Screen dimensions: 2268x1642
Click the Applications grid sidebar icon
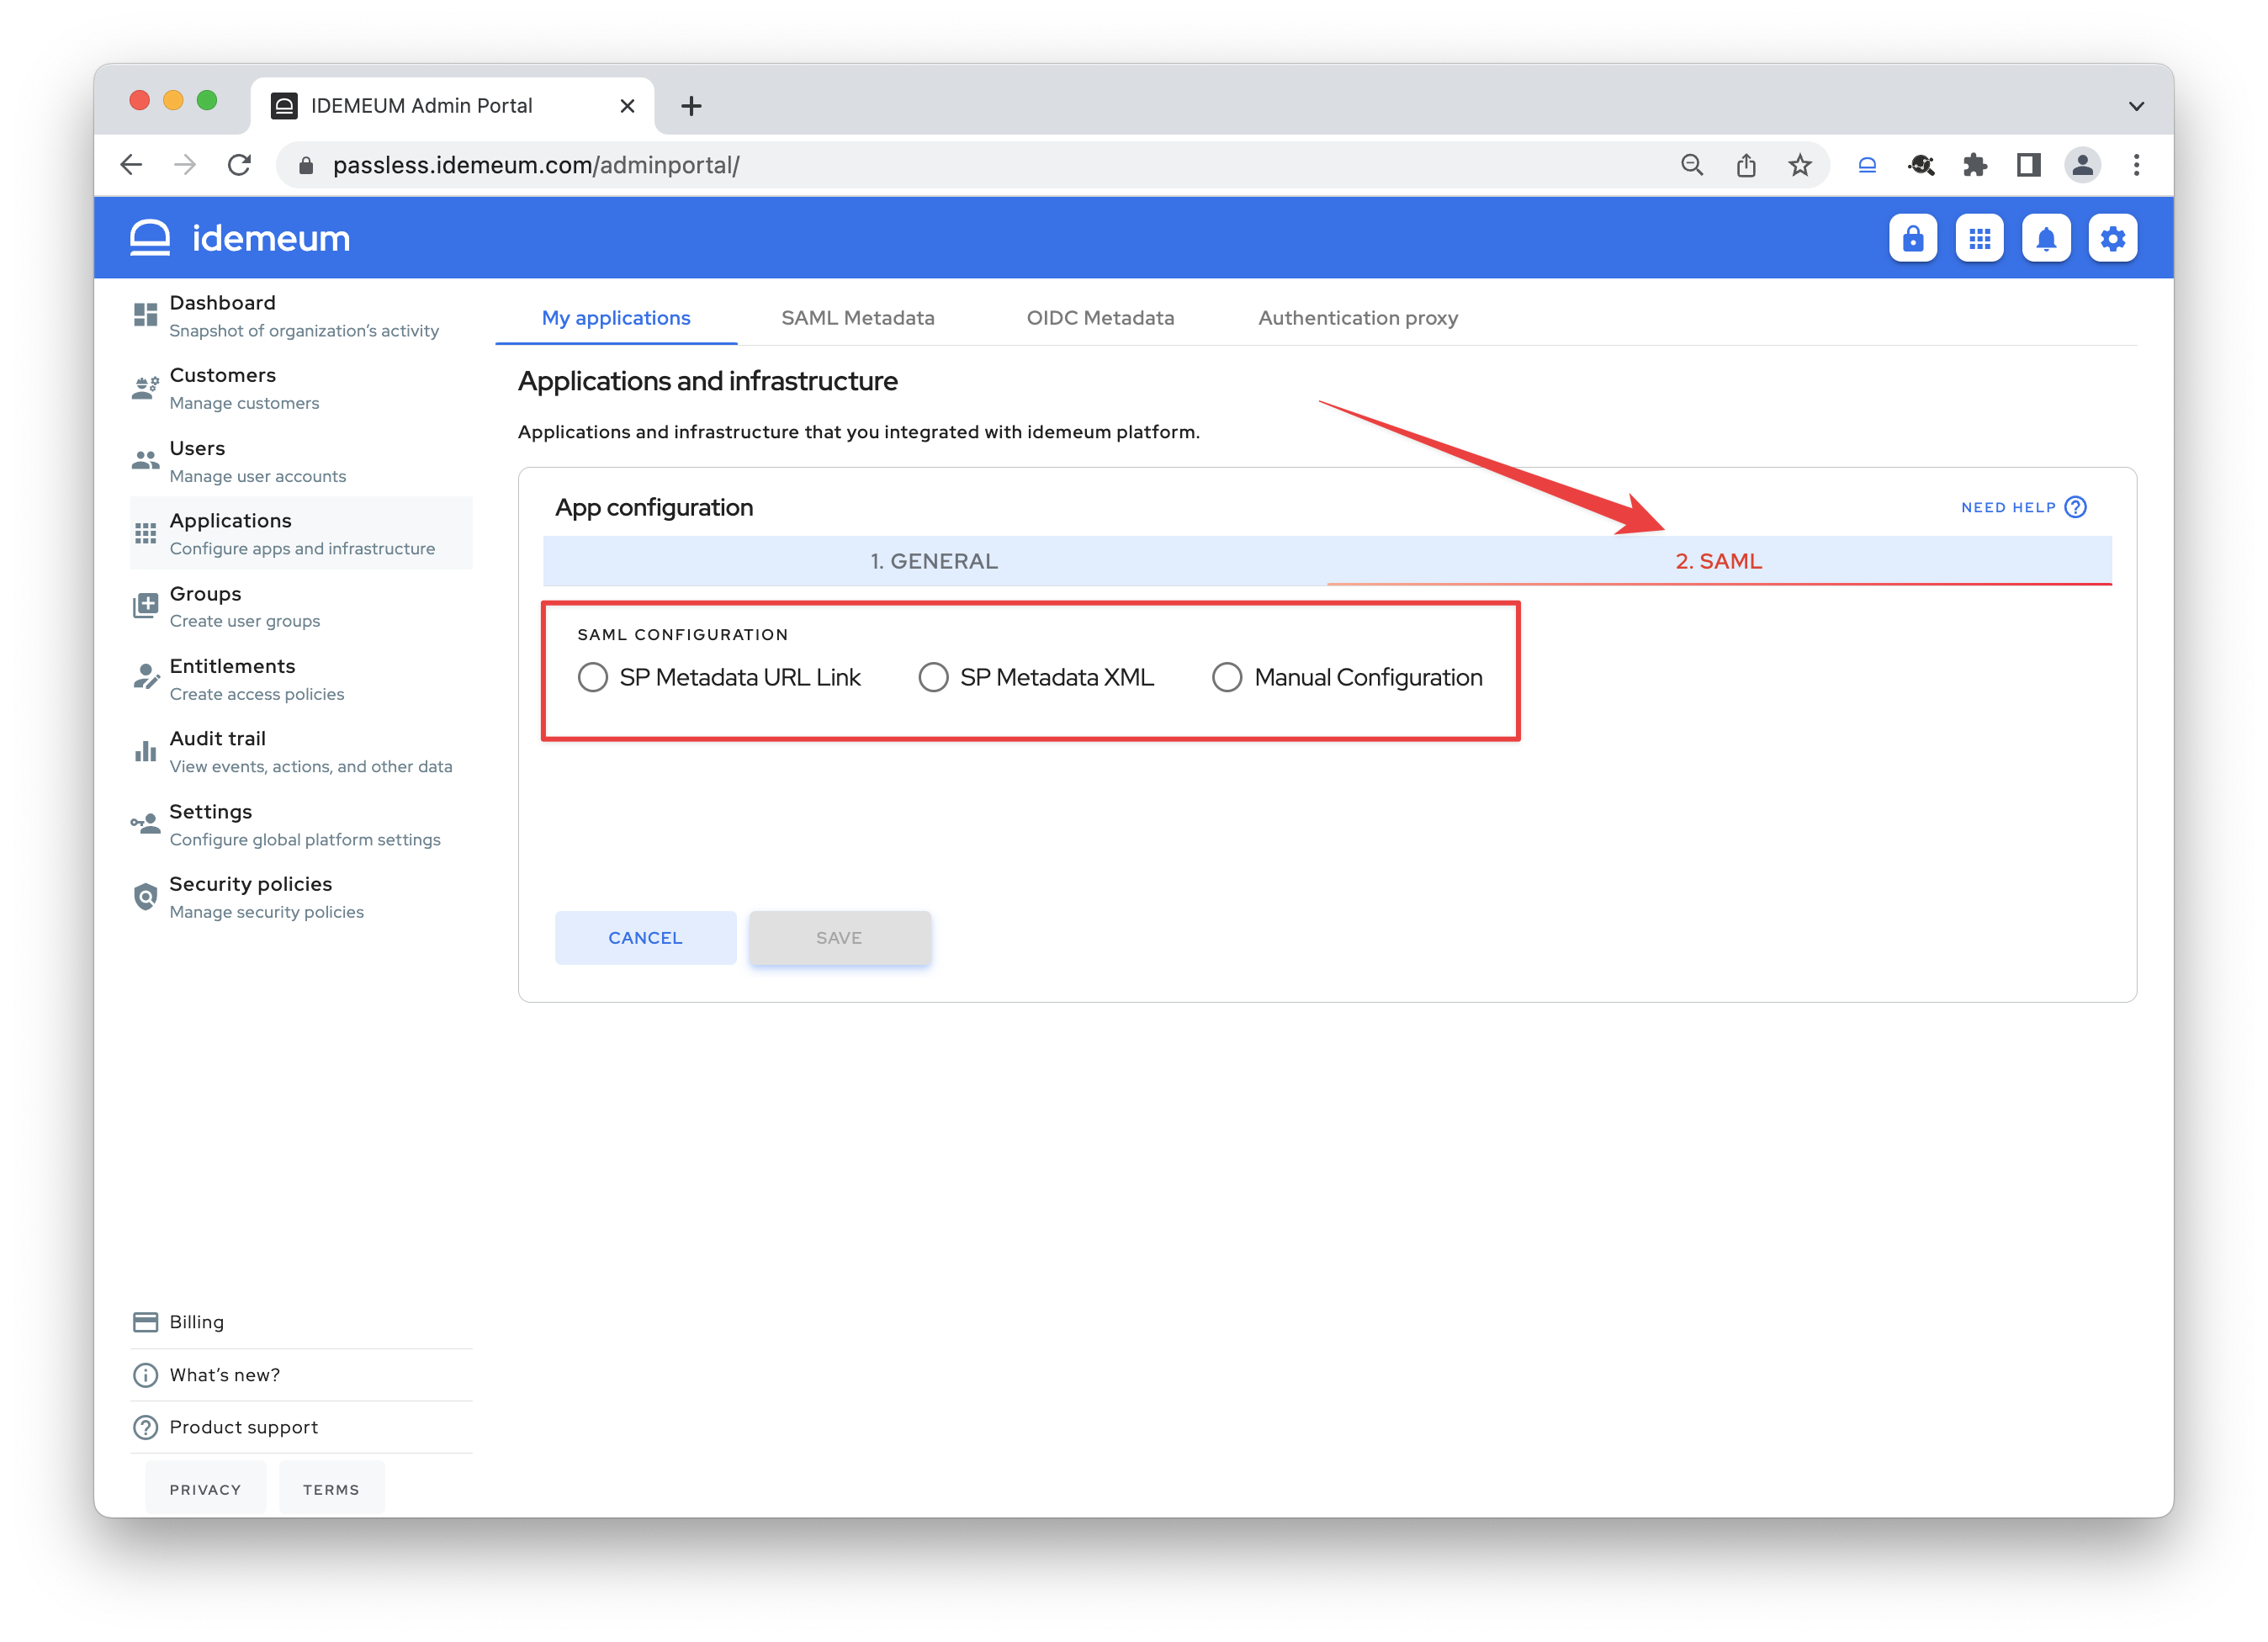pyautogui.click(x=145, y=533)
